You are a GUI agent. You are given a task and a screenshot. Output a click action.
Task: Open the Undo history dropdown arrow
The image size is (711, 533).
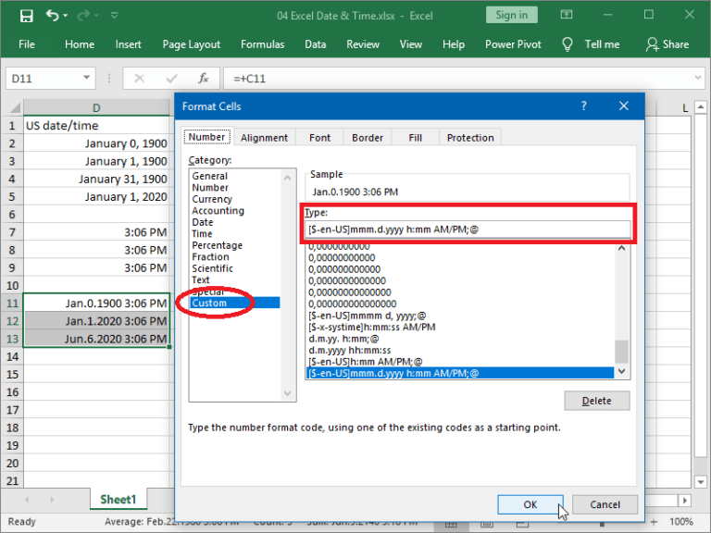(66, 16)
